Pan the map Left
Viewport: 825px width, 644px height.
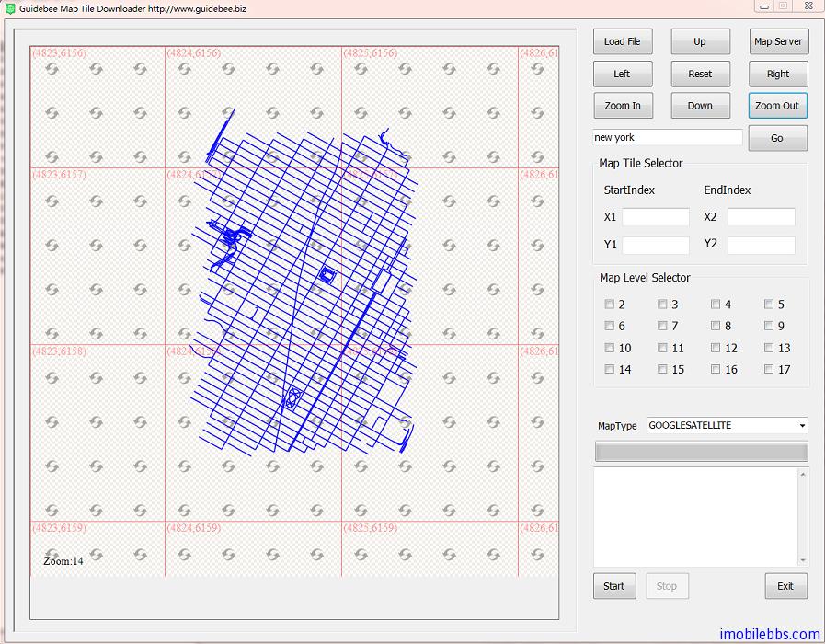pos(623,74)
